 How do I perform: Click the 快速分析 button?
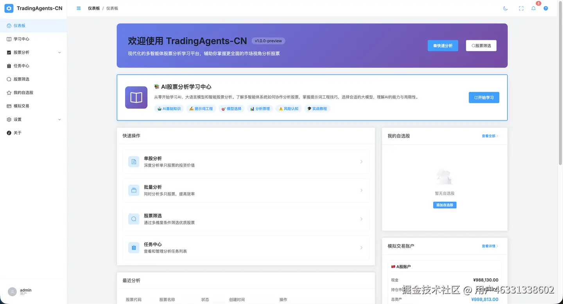443,46
